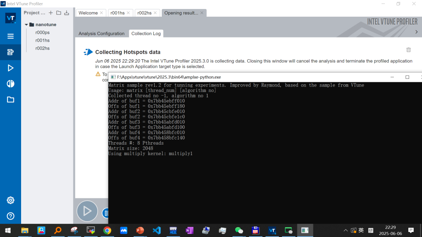
Task: Open Visual Studio Code from taskbar
Action: click(x=157, y=230)
